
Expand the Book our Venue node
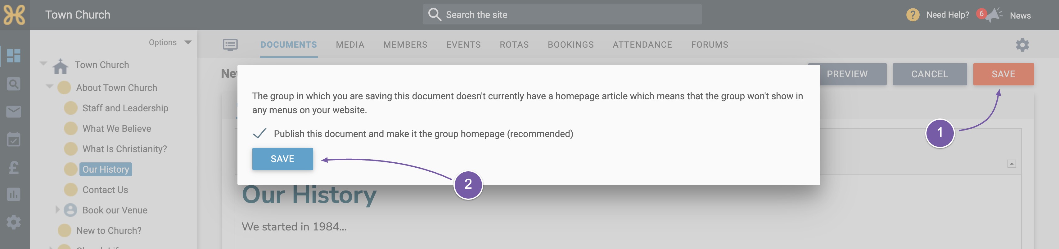(57, 210)
